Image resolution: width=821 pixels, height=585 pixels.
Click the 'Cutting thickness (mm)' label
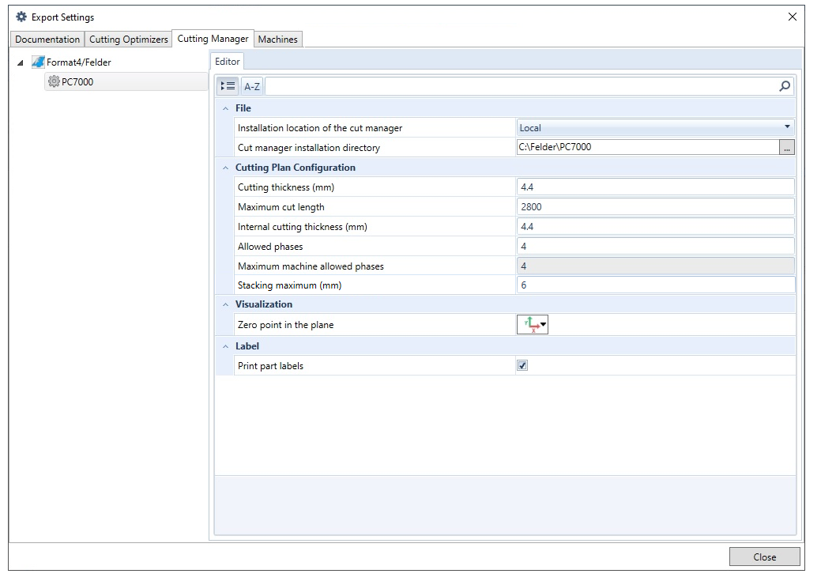coord(286,187)
